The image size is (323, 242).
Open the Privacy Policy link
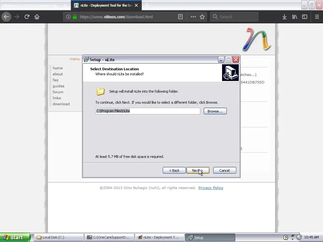(211, 188)
